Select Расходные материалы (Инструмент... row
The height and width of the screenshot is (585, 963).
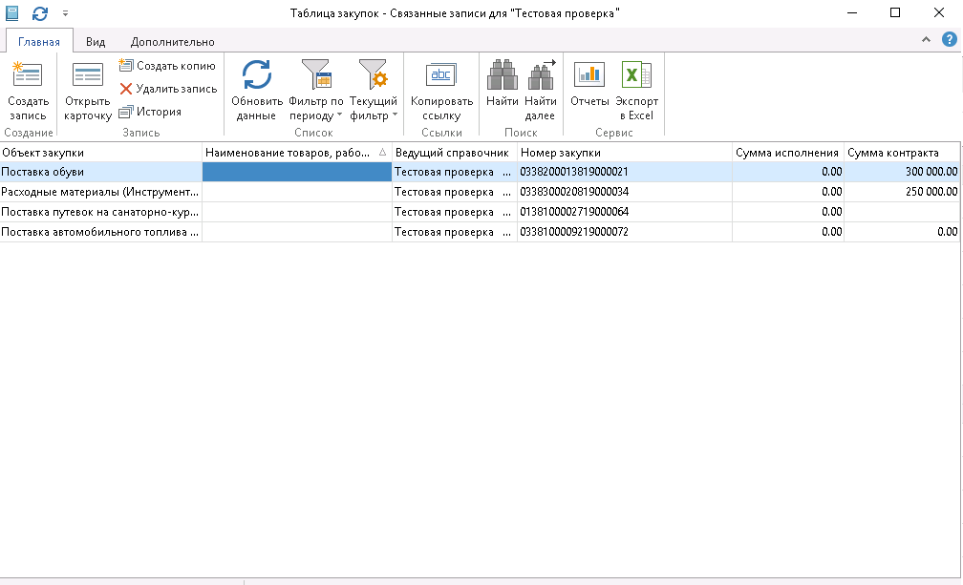coord(480,192)
